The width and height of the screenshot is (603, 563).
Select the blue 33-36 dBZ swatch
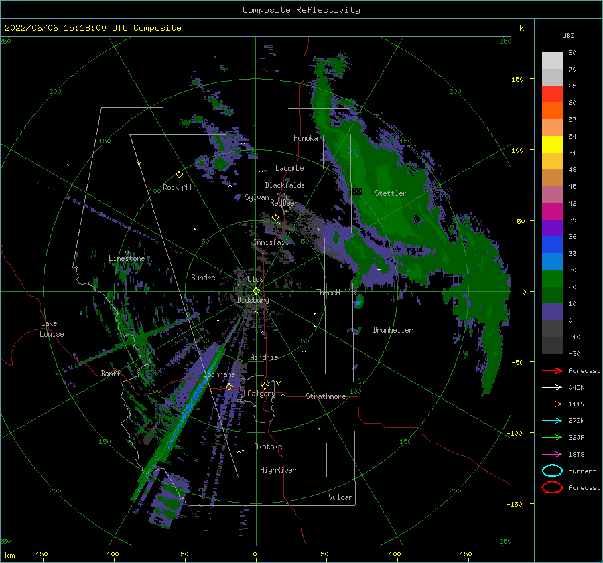(x=552, y=245)
